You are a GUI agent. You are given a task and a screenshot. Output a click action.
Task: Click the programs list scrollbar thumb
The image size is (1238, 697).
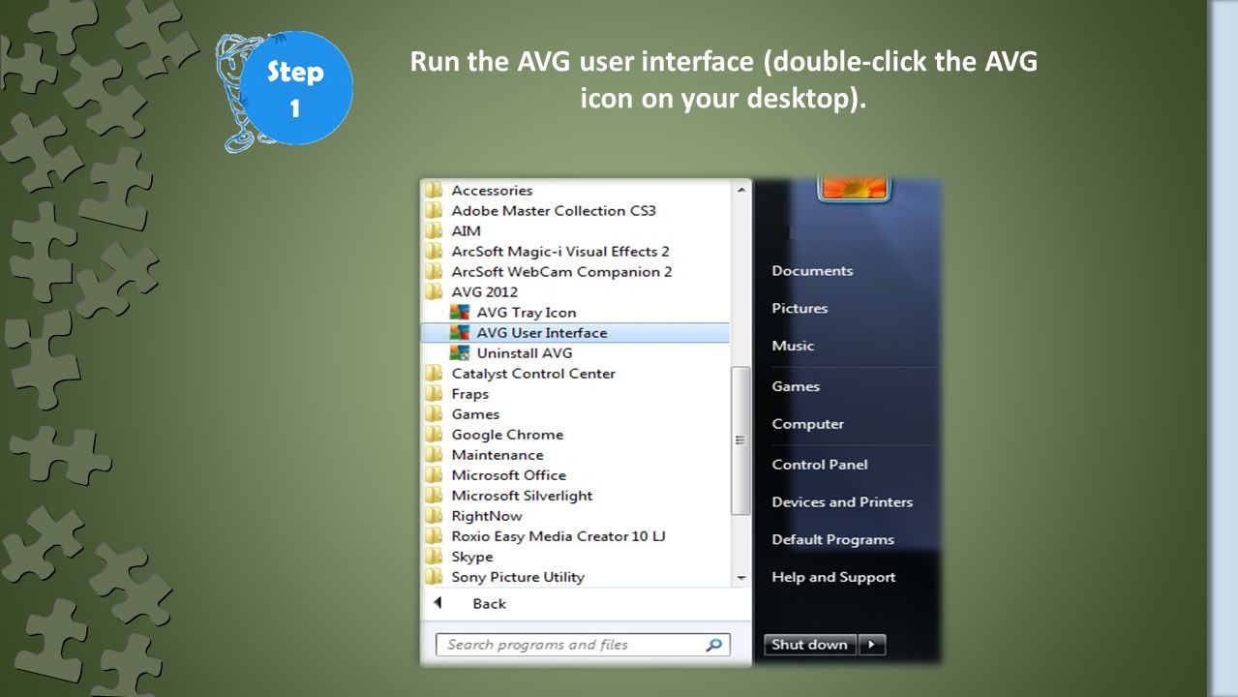741,440
